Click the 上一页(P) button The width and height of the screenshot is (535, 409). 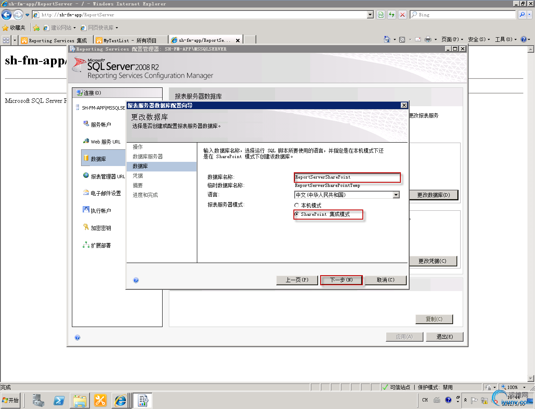297,280
